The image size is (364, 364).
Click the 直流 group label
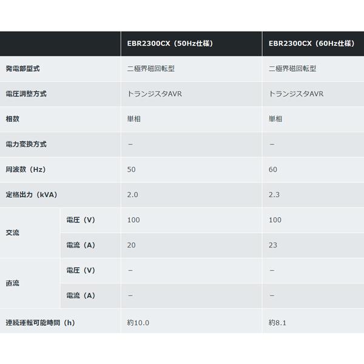pyautogui.click(x=13, y=283)
